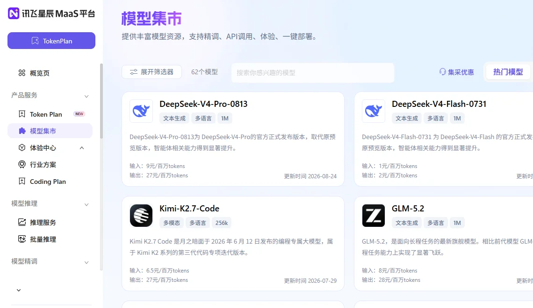
Task: Click the Kimi-K2.7-Code round logo
Action: point(141,216)
